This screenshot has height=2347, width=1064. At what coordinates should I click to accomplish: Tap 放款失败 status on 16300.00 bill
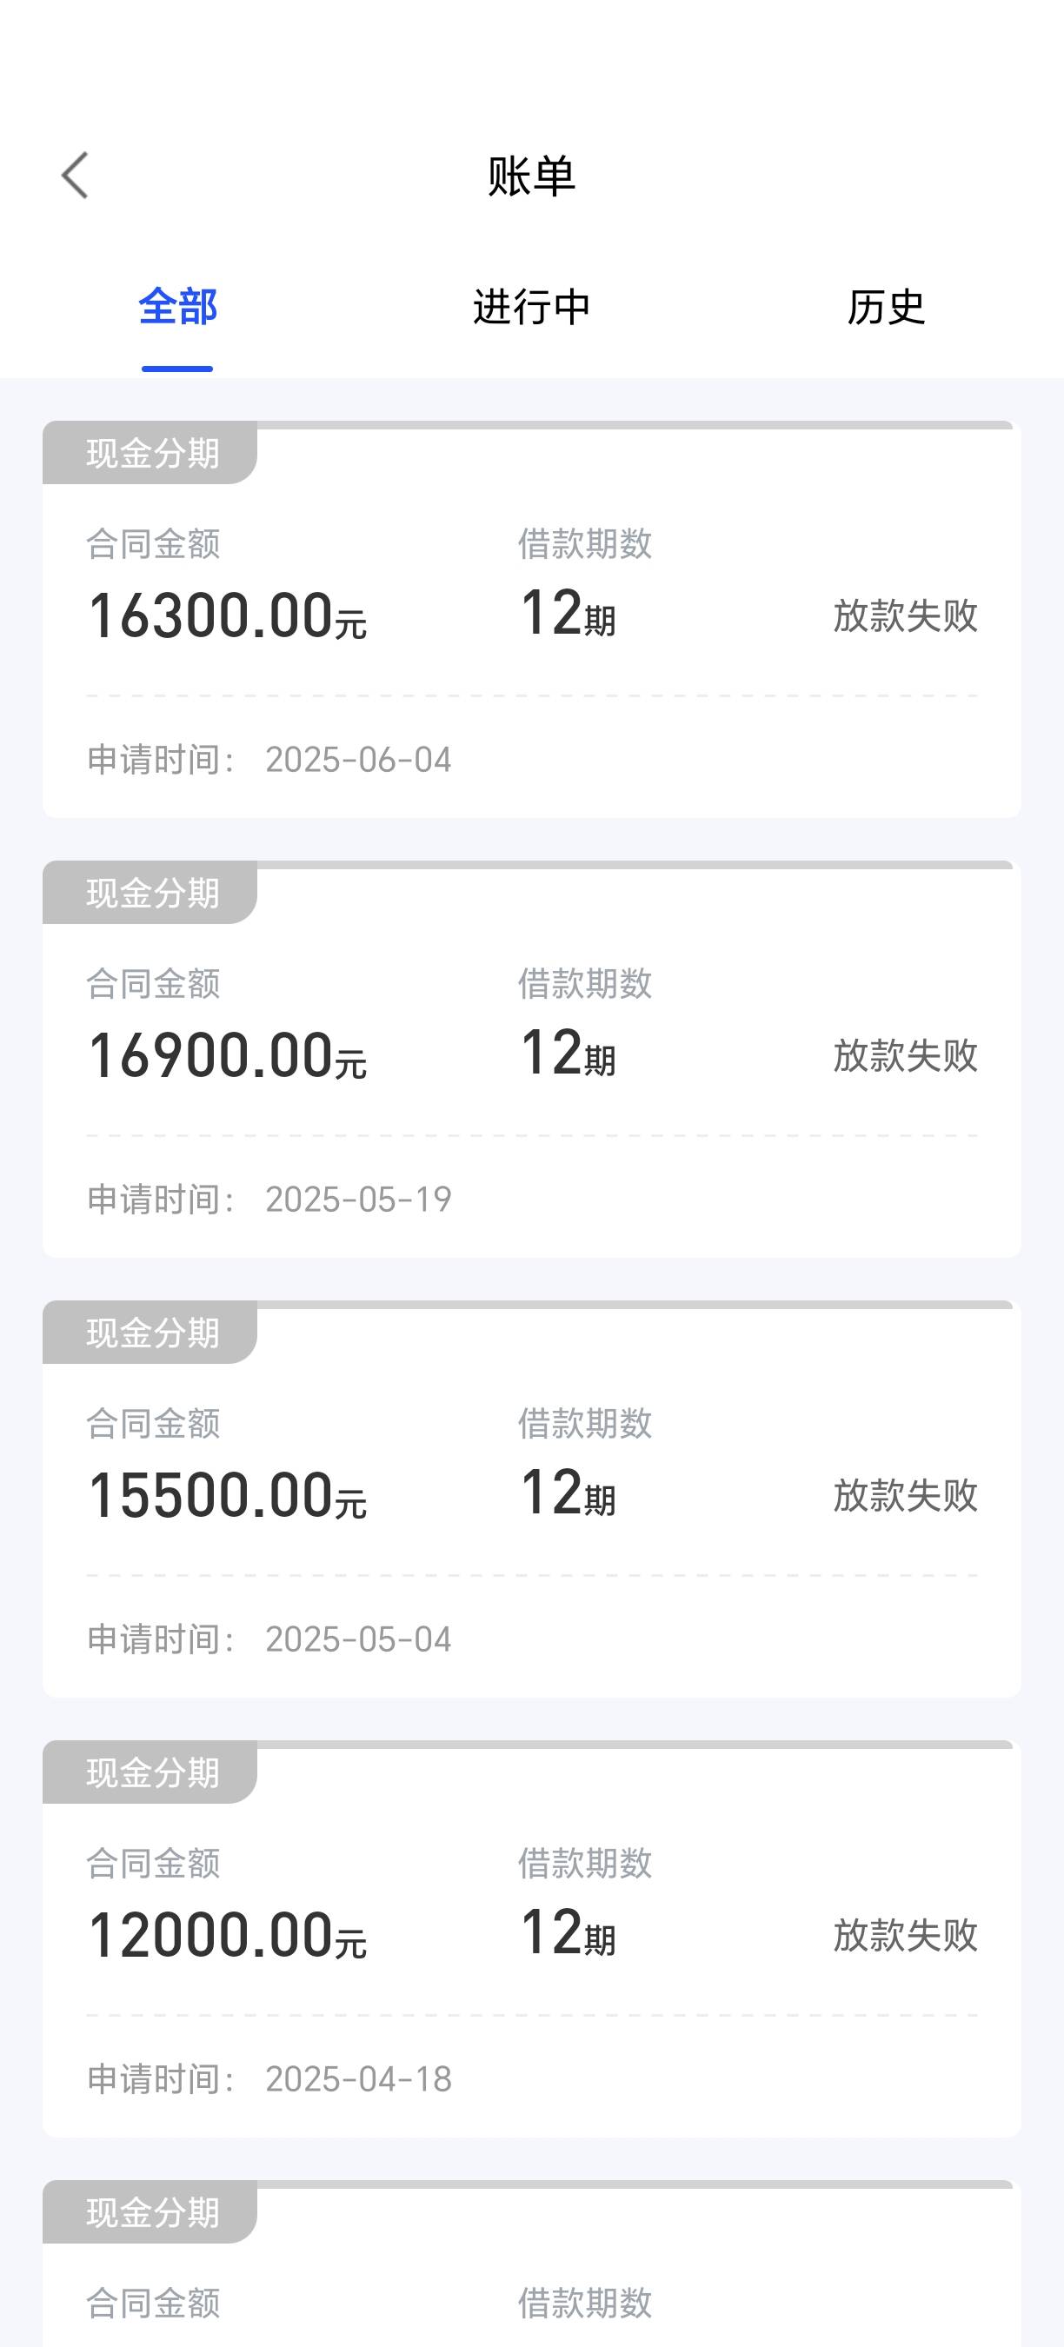(x=906, y=616)
